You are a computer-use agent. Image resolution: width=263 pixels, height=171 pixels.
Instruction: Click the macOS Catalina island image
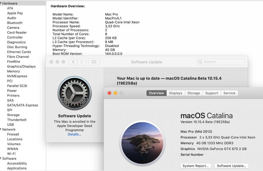point(142,143)
